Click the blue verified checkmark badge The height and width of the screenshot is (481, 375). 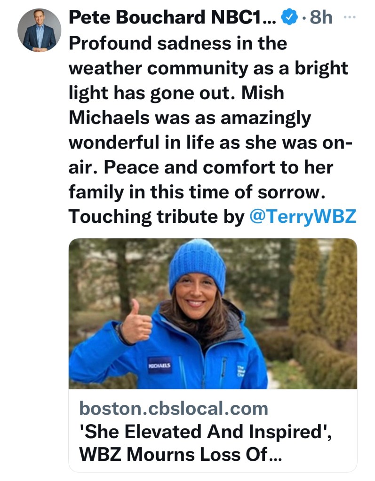click(x=288, y=18)
